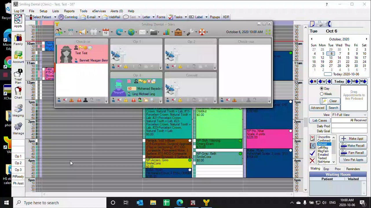Open Microsoft Edge from the taskbar
371x208 pixels.
[x=180, y=203]
